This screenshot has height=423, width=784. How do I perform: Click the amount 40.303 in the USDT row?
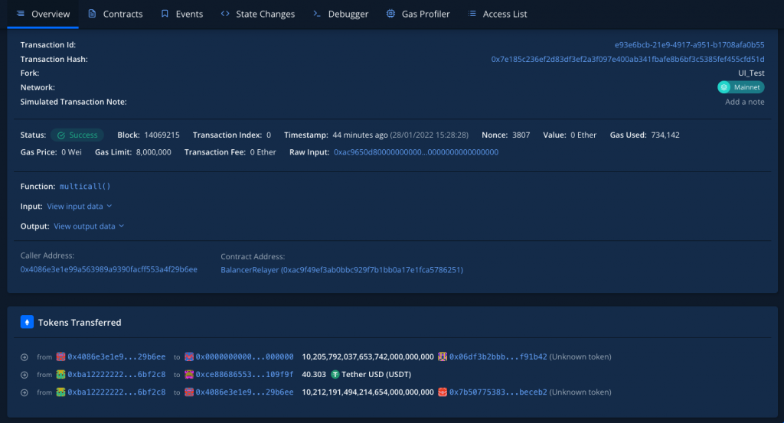pyautogui.click(x=314, y=375)
